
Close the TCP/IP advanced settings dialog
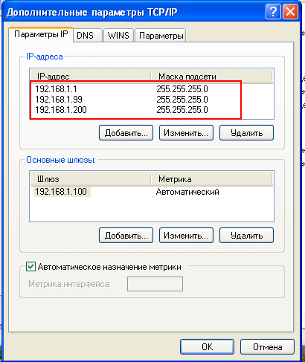pos(290,12)
